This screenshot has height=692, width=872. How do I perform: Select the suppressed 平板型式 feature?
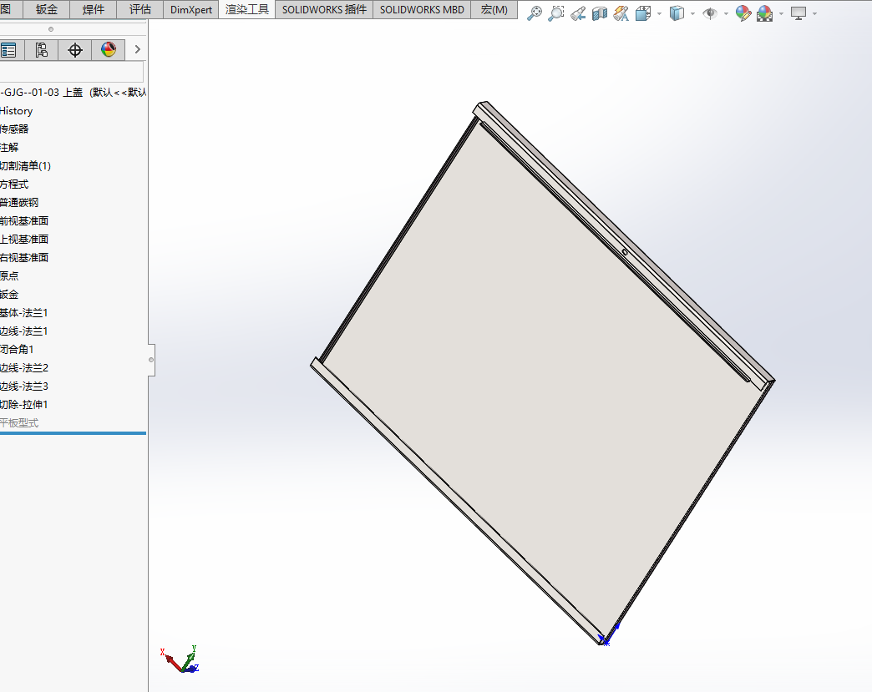click(19, 422)
